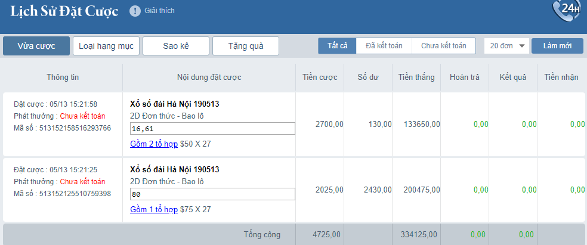Open the Vừa cược tab

pos(36,46)
